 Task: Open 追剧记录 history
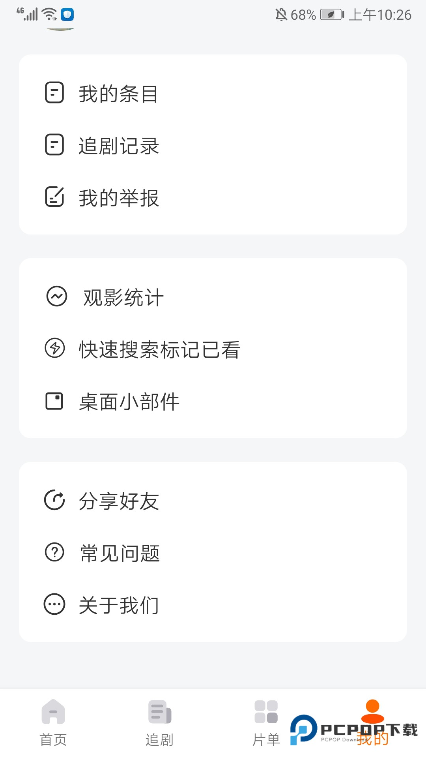[118, 146]
